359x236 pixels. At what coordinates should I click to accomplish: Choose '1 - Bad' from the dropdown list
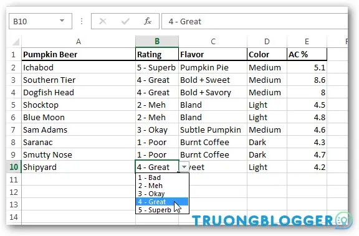162,177
